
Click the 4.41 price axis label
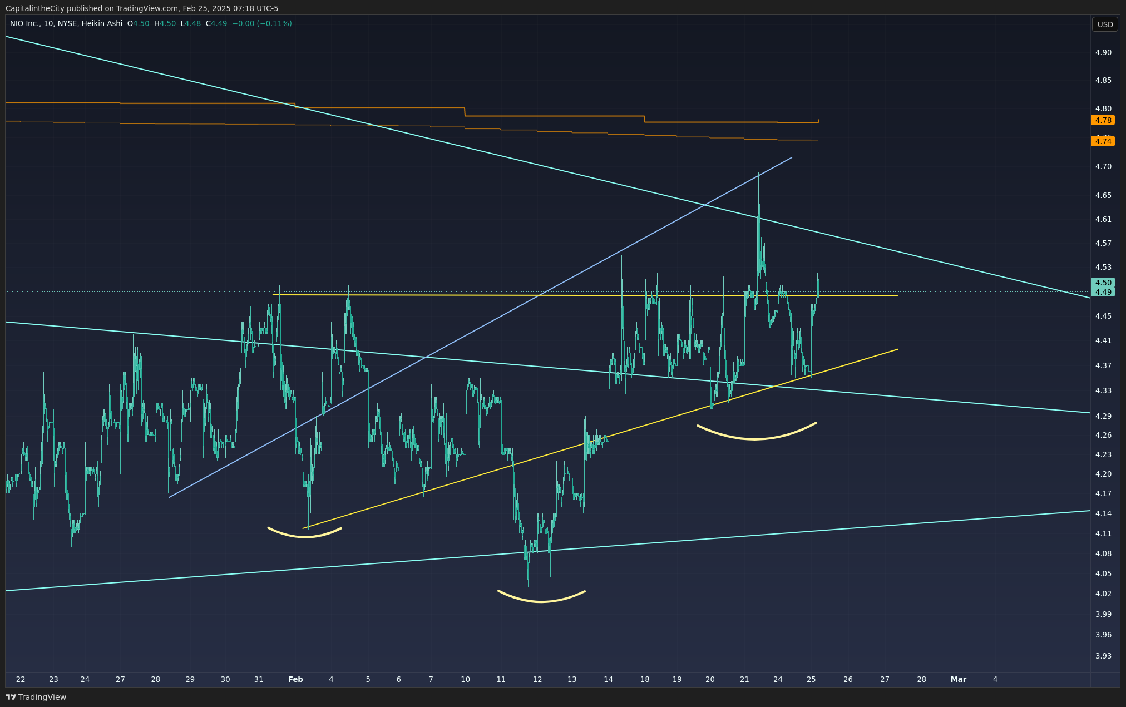pos(1103,340)
